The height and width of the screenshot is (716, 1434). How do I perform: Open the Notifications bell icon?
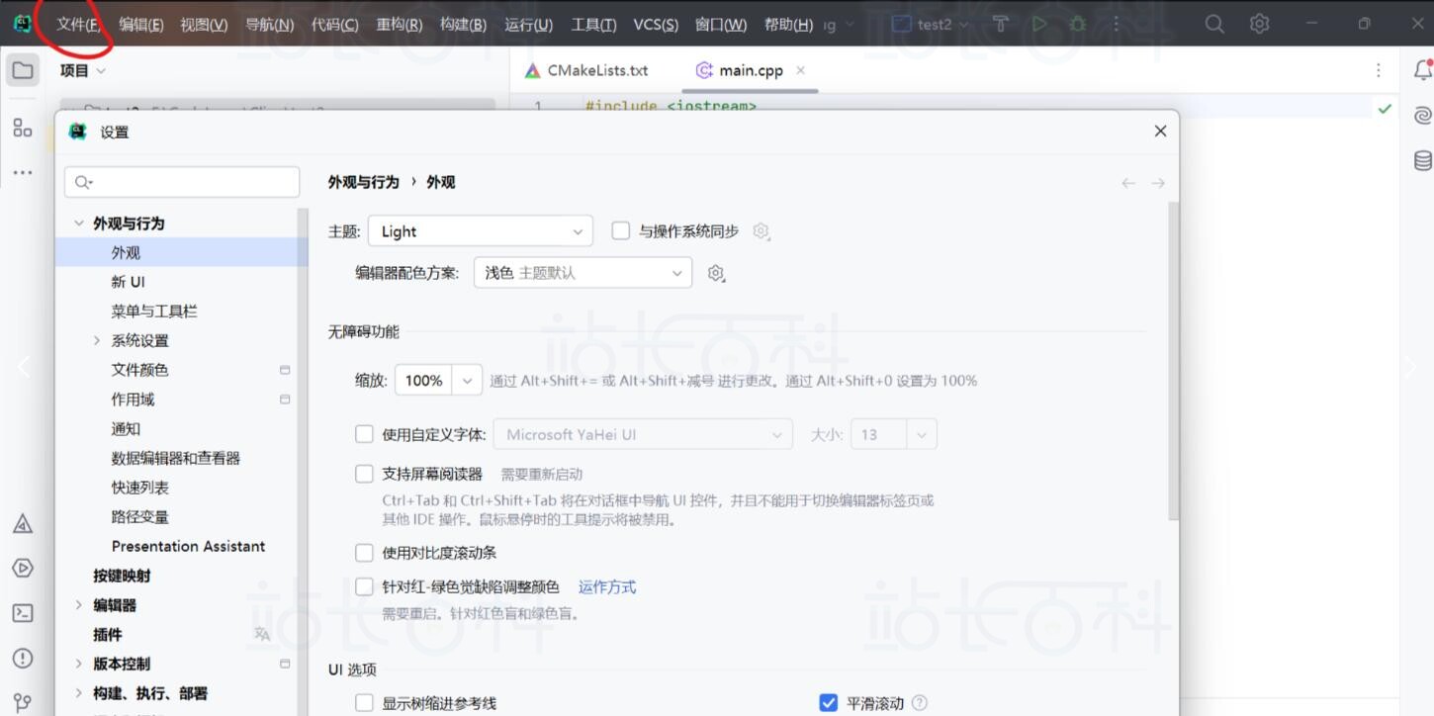pos(1422,70)
